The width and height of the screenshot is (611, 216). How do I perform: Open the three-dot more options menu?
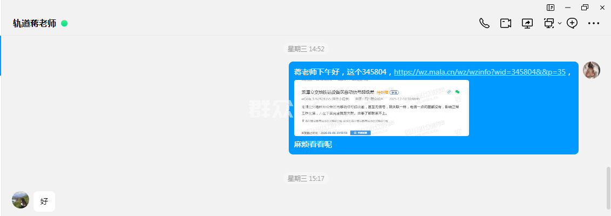594,23
